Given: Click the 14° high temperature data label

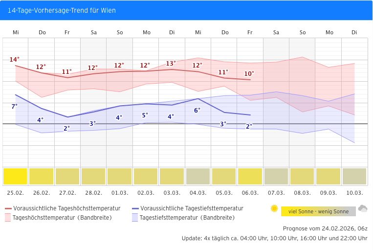Looking at the screenshot, I should click(14, 60).
